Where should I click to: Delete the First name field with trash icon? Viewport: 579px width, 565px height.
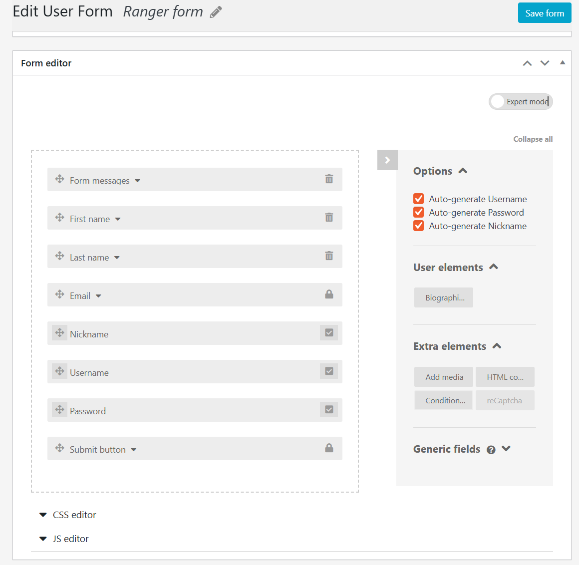[x=329, y=218]
